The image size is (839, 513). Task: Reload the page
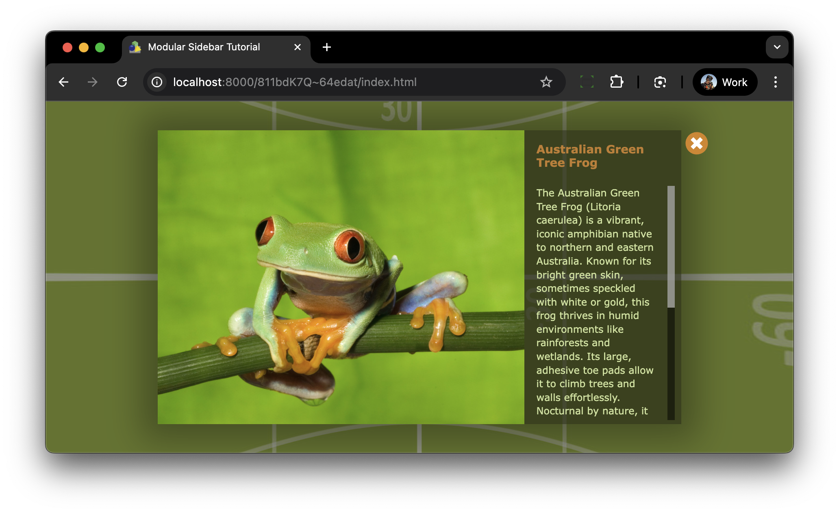click(122, 82)
